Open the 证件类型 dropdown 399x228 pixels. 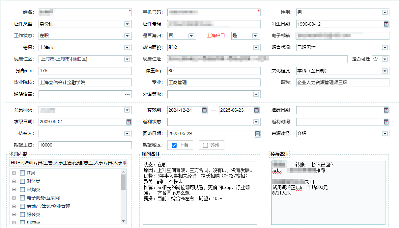coord(127,24)
